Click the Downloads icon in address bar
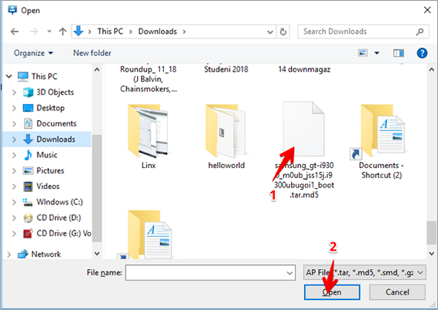This screenshot has height=310, width=438. (x=78, y=31)
